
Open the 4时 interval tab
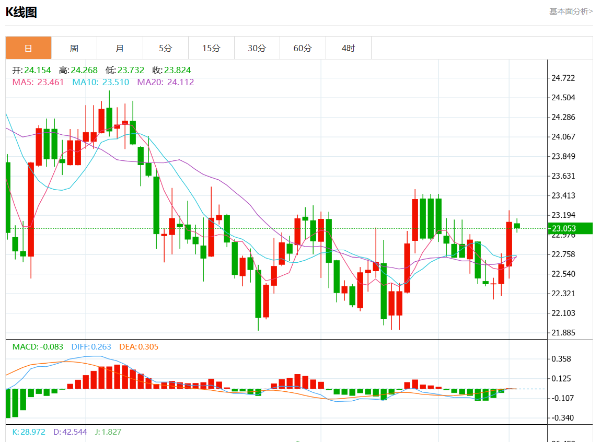[x=349, y=48]
